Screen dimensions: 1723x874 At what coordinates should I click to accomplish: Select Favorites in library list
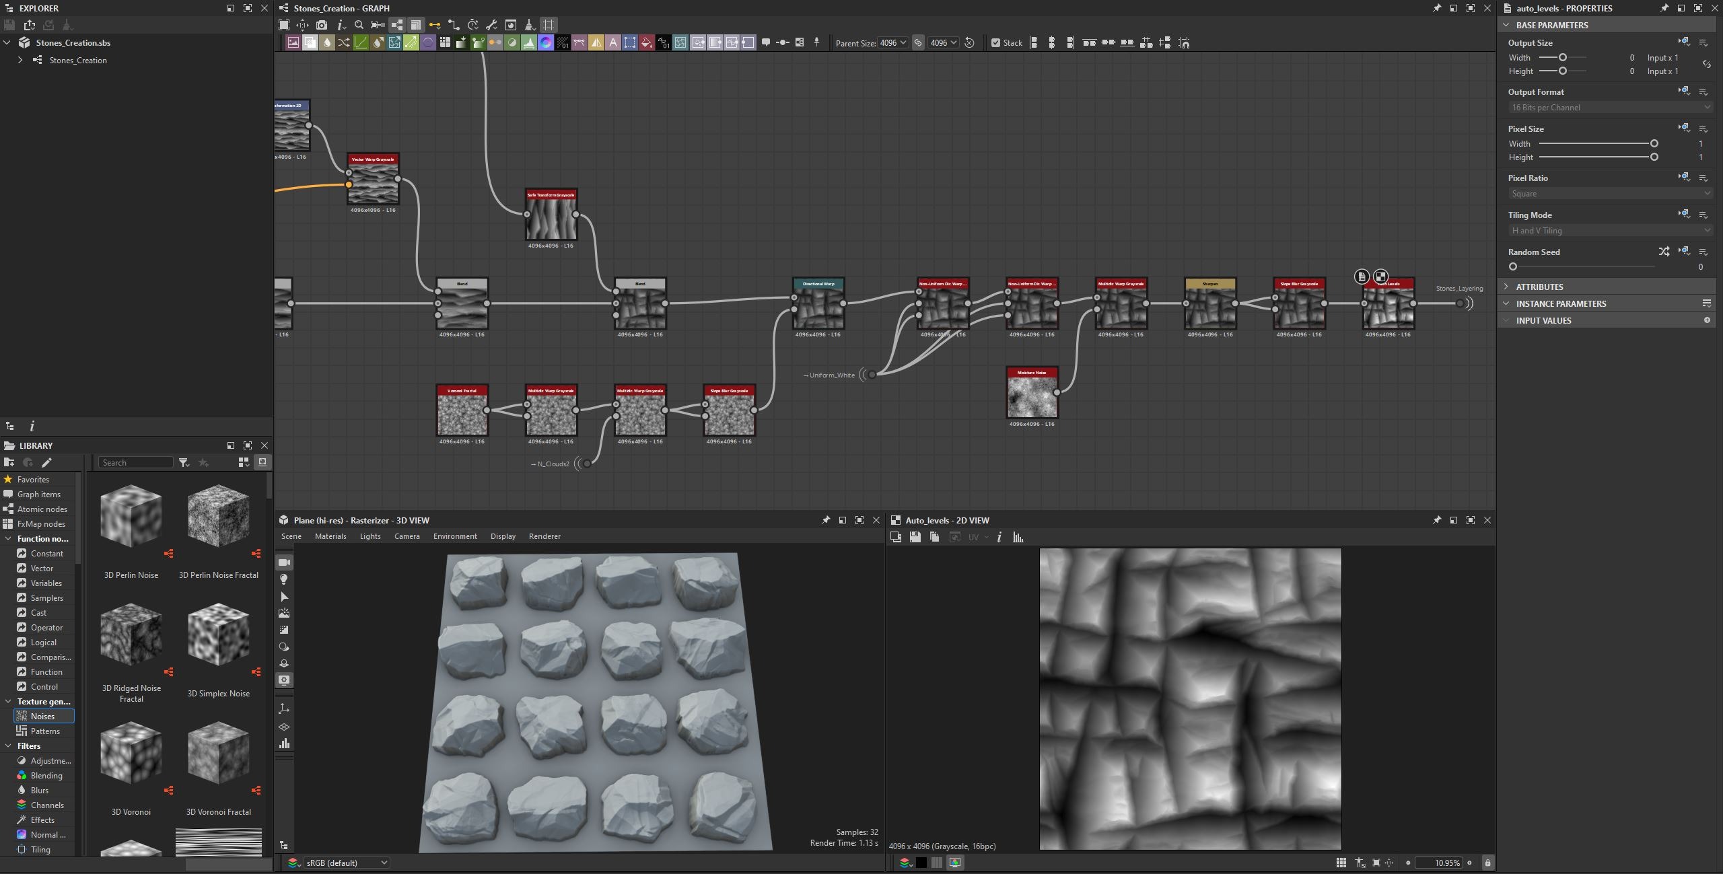(33, 479)
